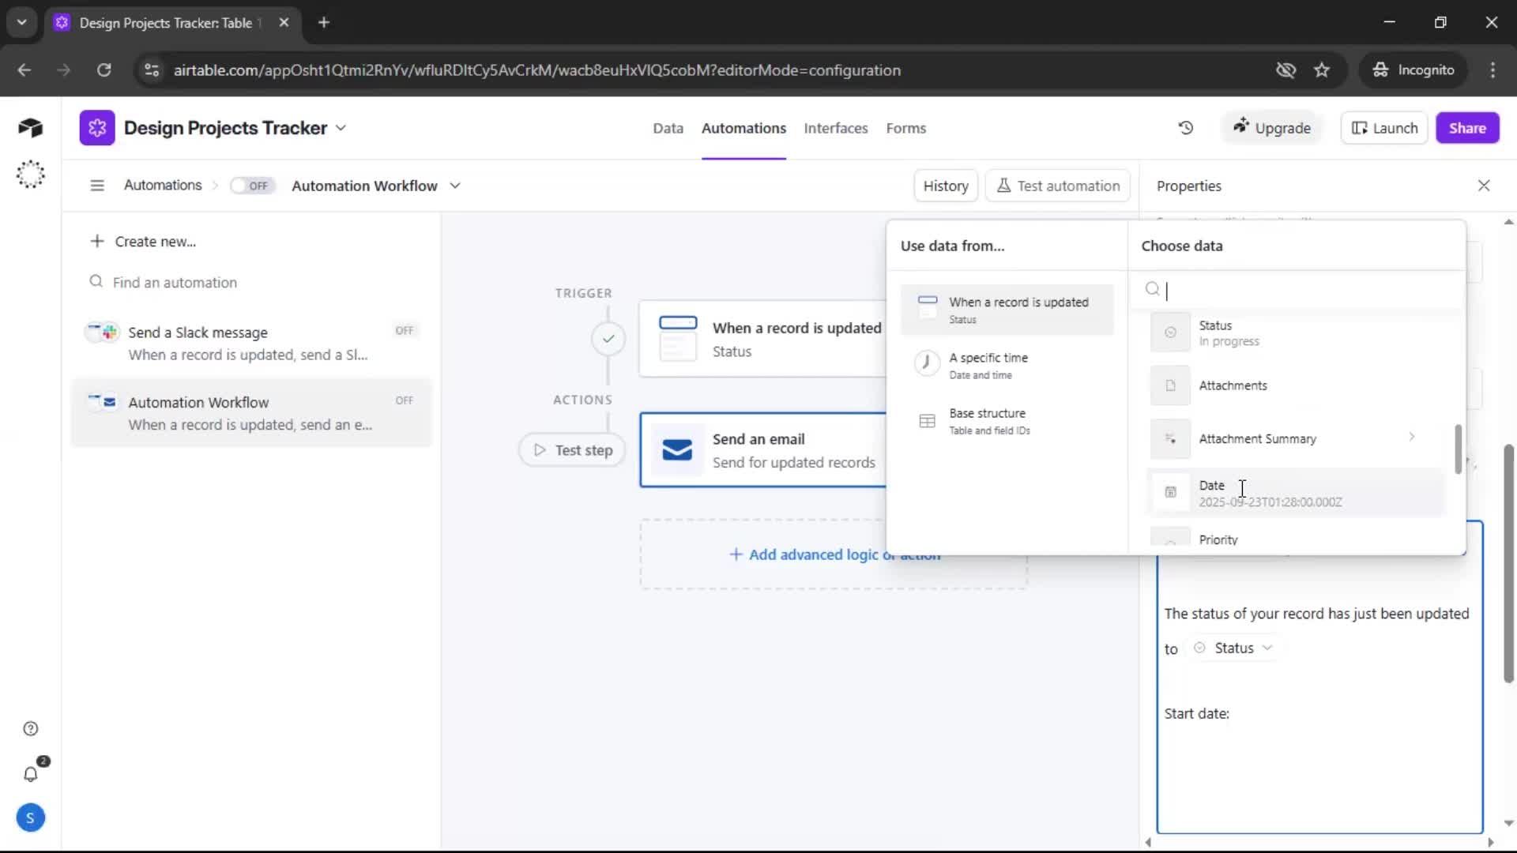This screenshot has width=1517, height=853.
Task: Toggle the automations sidebar hamburger icon
Action: 97,186
